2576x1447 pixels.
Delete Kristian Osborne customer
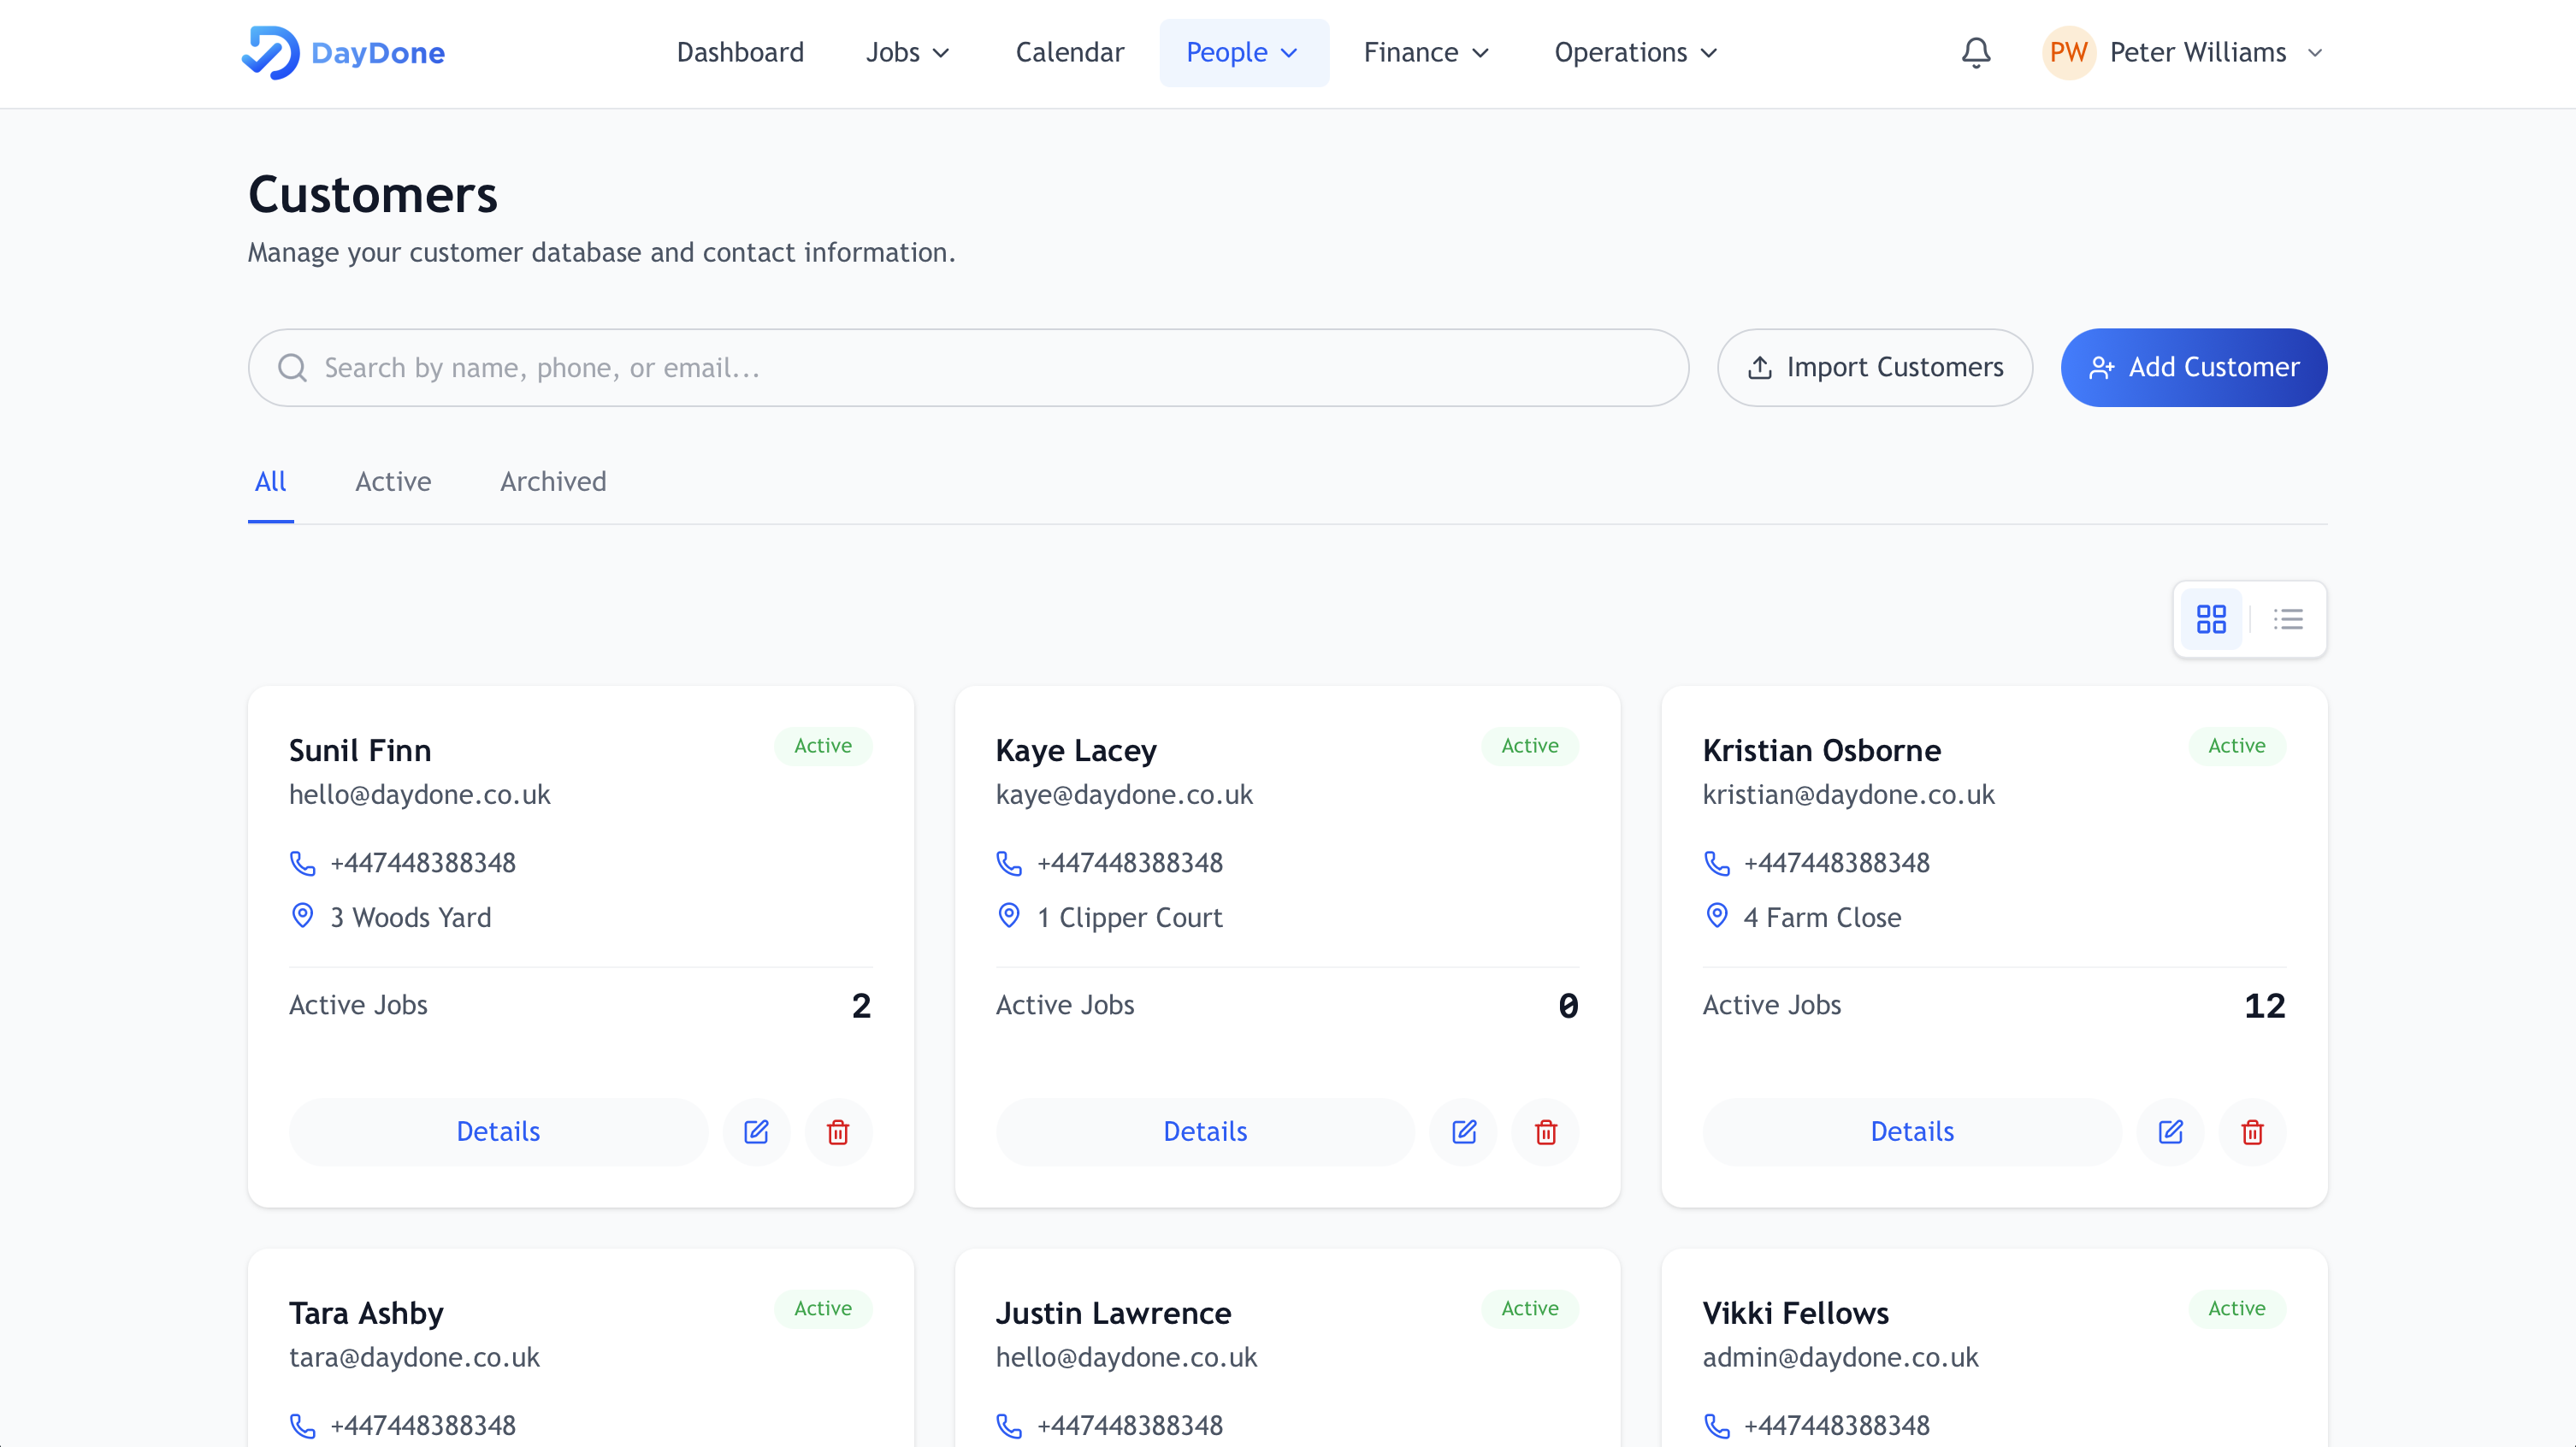pyautogui.click(x=2253, y=1132)
